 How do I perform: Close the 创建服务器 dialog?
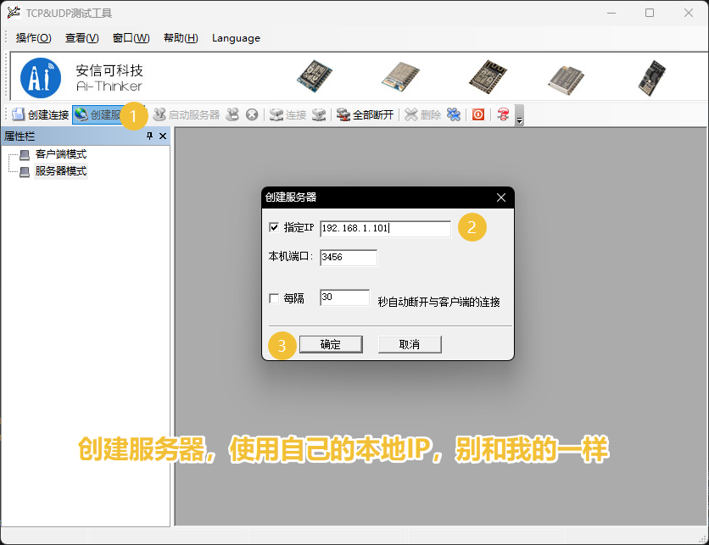501,197
